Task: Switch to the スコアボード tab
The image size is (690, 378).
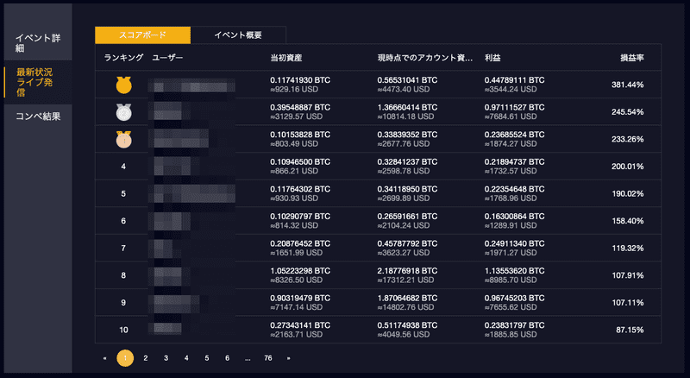Action: click(142, 35)
